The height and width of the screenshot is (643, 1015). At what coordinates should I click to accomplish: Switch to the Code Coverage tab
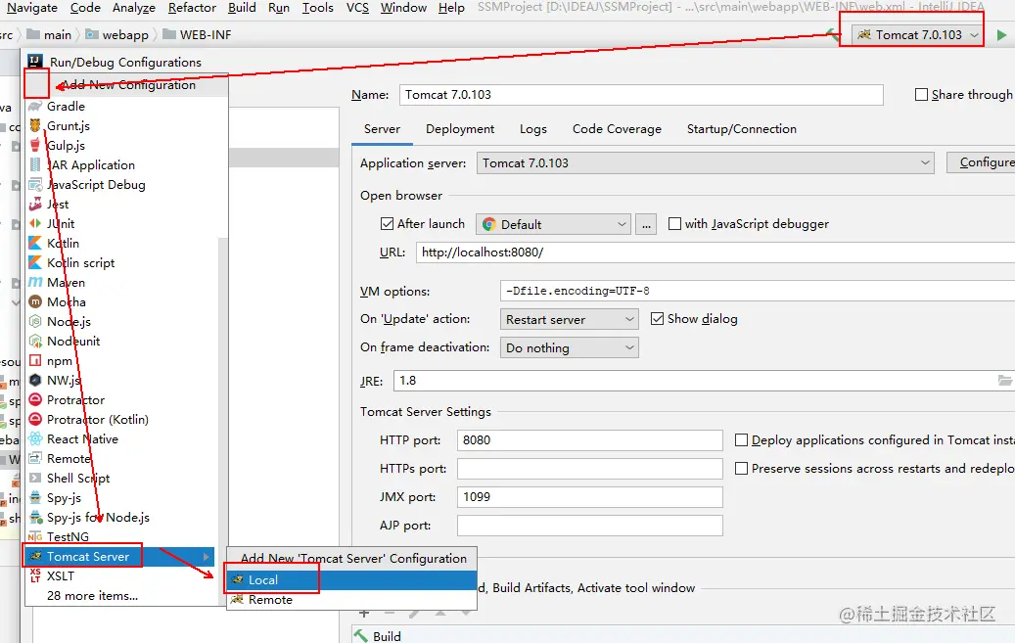[x=617, y=129]
